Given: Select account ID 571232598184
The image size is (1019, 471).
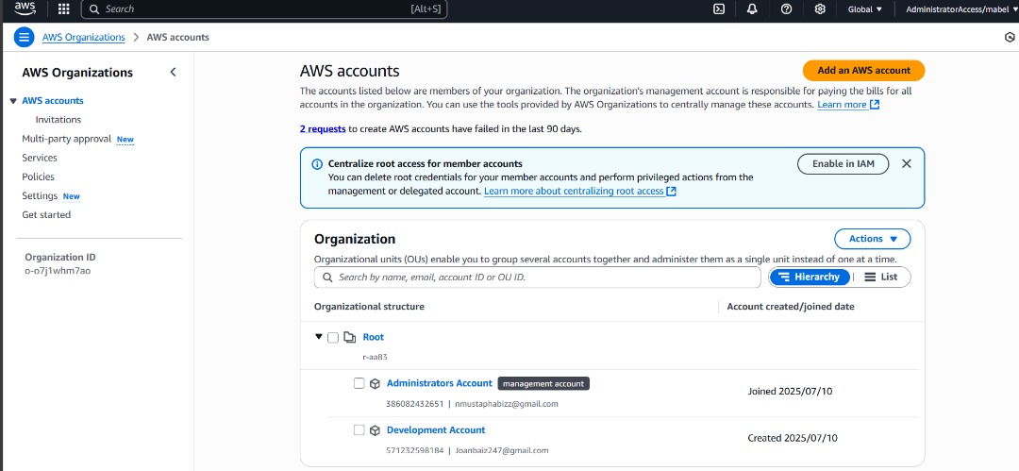Looking at the screenshot, I should pyautogui.click(x=414, y=450).
